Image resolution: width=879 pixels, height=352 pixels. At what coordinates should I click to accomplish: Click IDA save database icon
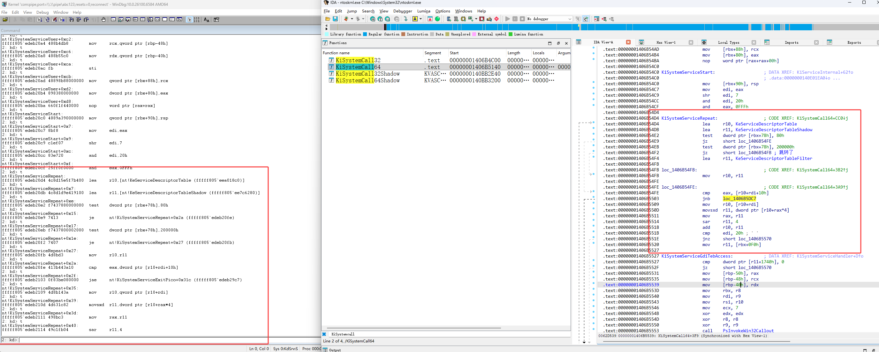tap(336, 19)
